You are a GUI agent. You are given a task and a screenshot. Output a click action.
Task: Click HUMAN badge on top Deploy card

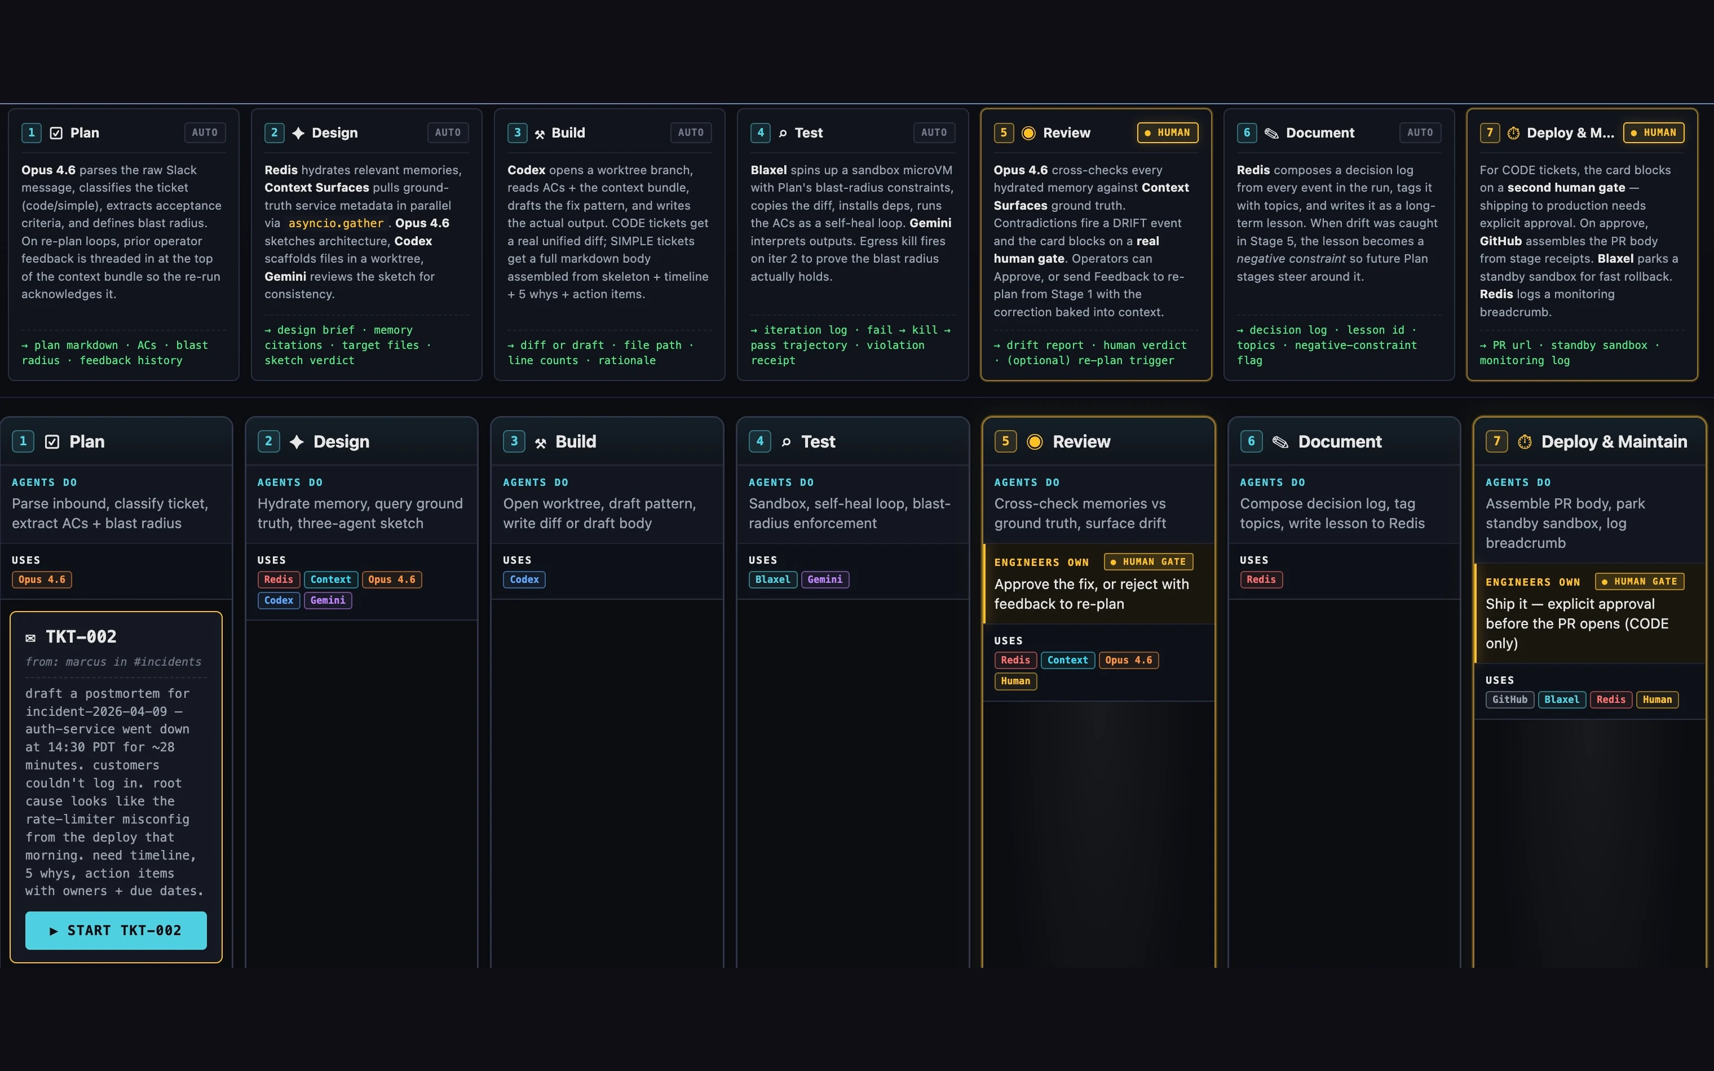[x=1654, y=132]
